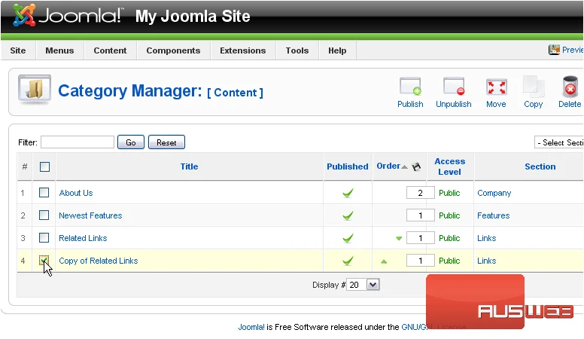Toggle the select-all header checkbox
Screen dimensions: 584x339
coord(44,166)
